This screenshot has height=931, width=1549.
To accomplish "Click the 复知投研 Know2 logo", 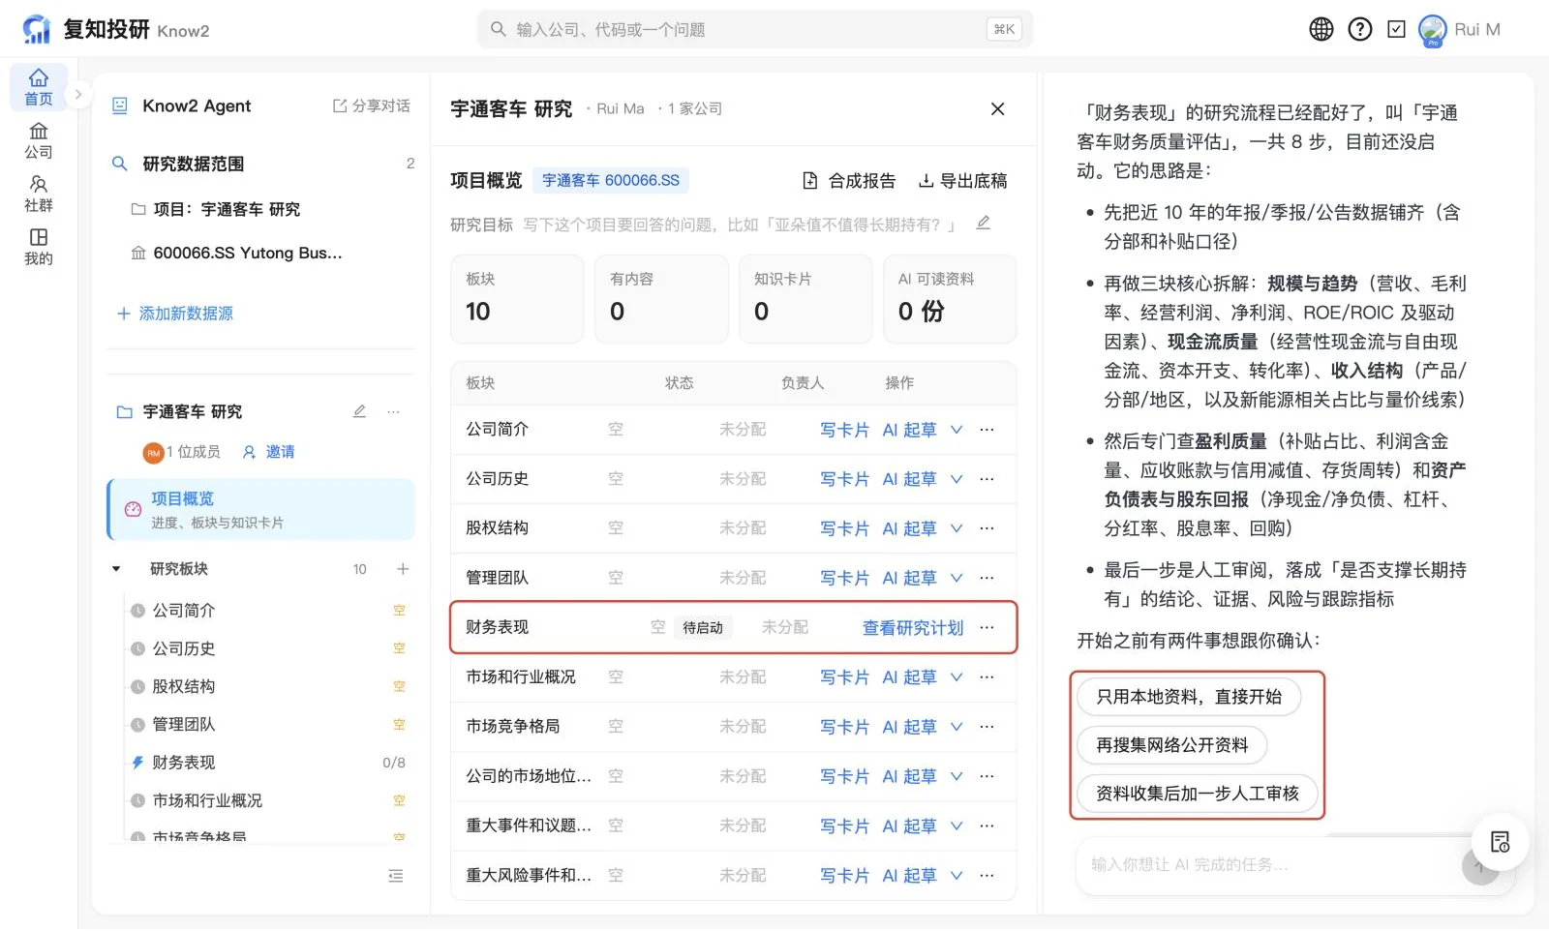I will click(x=116, y=30).
